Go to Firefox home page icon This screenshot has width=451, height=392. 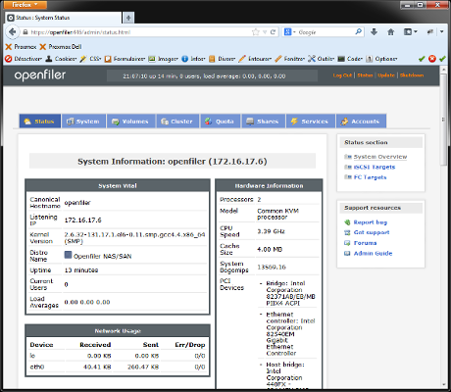(x=390, y=32)
